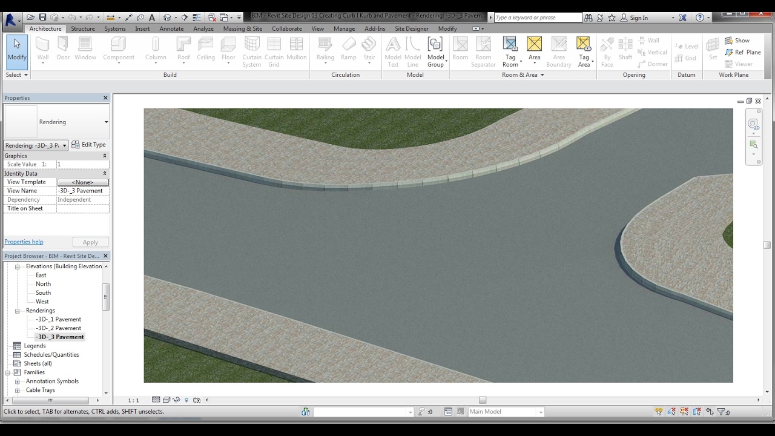The height and width of the screenshot is (436, 775).
Task: Collapse the Graphics properties section
Action: click(104, 156)
